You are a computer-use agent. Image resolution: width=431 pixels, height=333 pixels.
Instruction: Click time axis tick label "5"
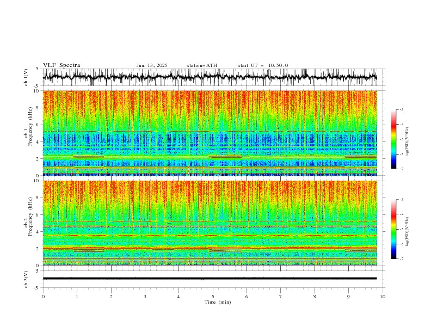coord(213,297)
